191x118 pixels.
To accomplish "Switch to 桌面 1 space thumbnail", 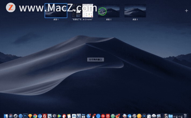I will pyautogui.click(x=56, y=10).
